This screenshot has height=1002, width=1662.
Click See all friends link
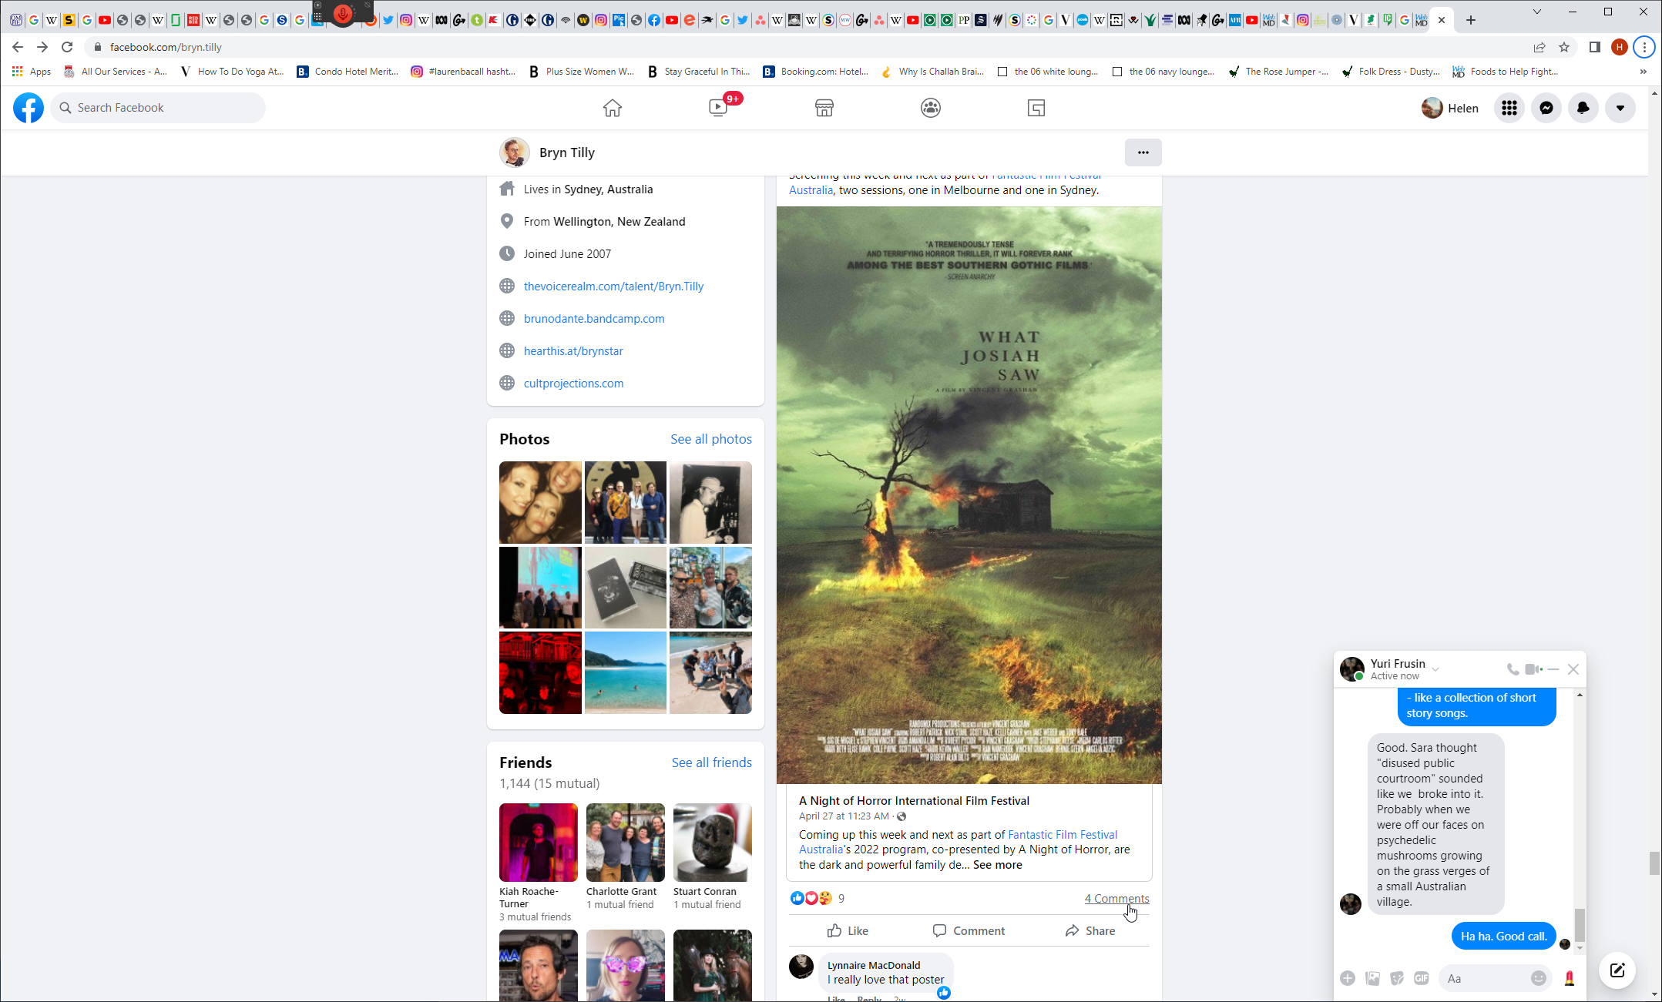(711, 762)
